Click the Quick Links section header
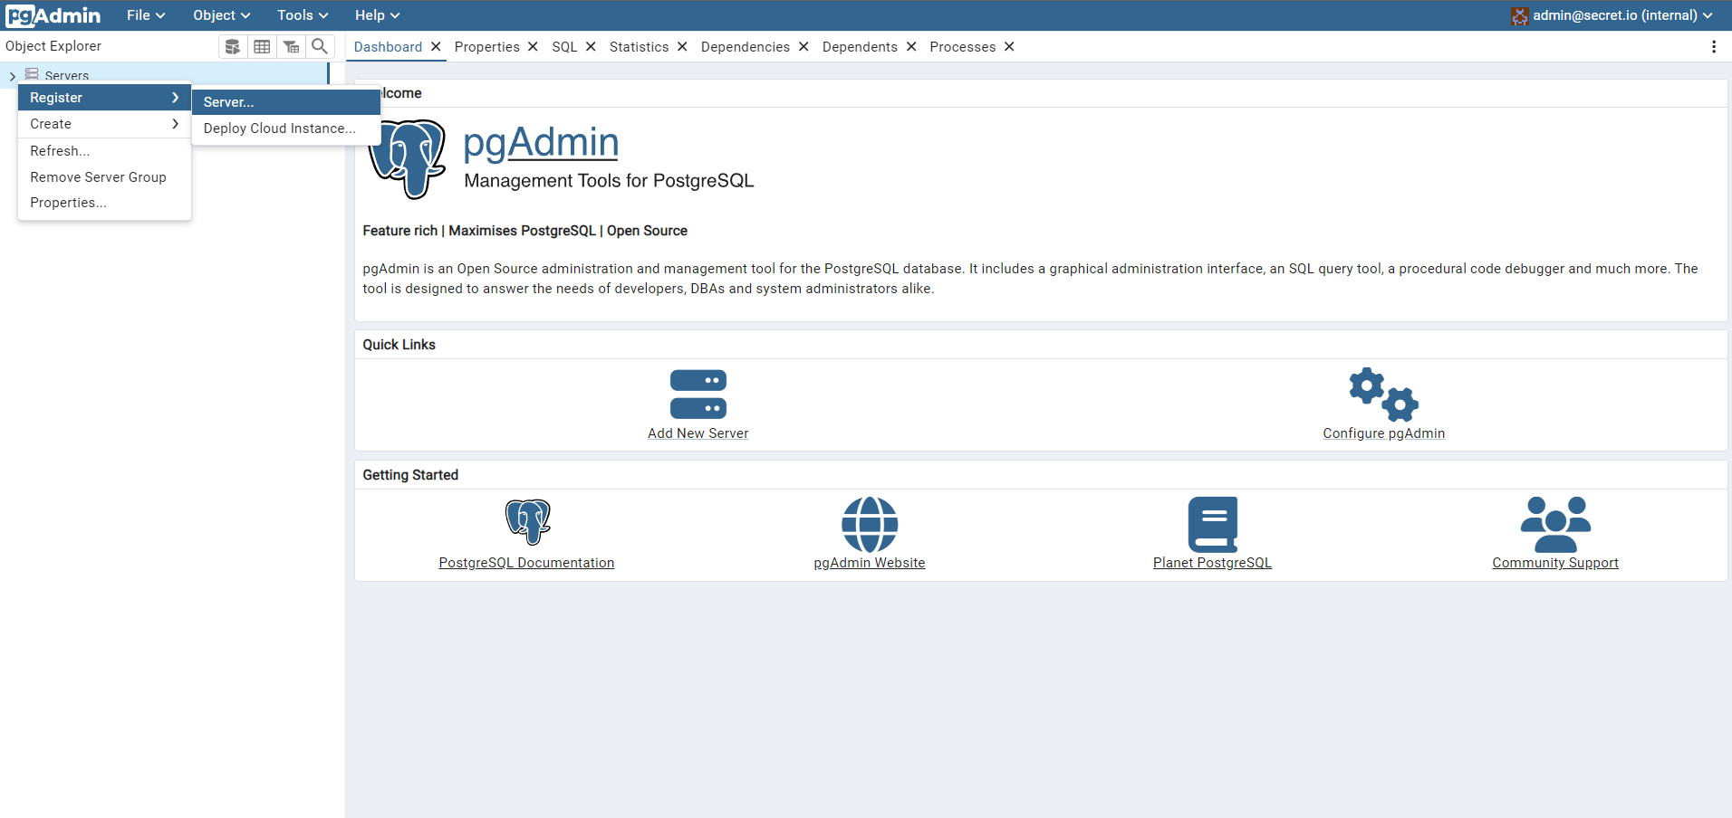1732x818 pixels. (x=399, y=345)
